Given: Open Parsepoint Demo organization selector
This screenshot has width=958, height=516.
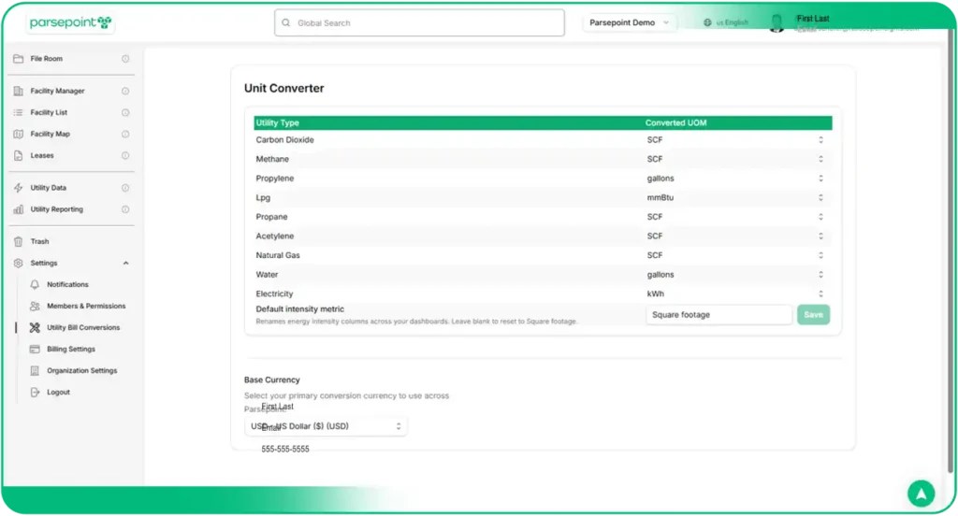Looking at the screenshot, I should (x=630, y=22).
